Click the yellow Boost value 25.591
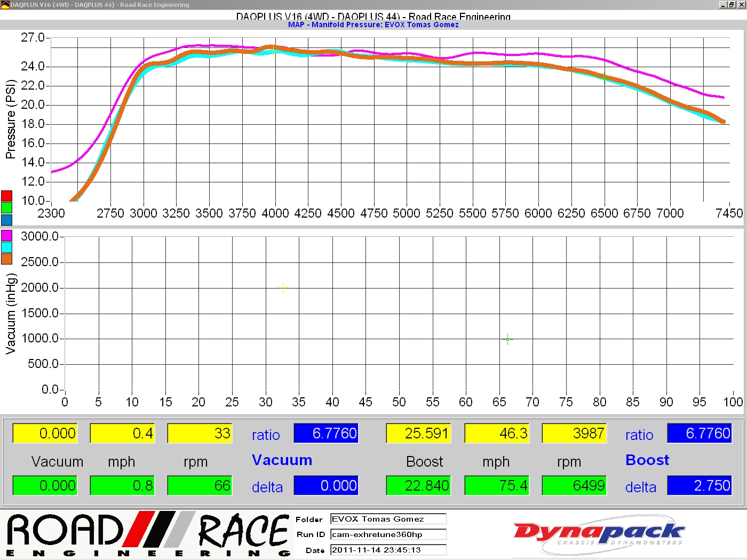Viewport: 747px width, 560px height. pyautogui.click(x=418, y=433)
